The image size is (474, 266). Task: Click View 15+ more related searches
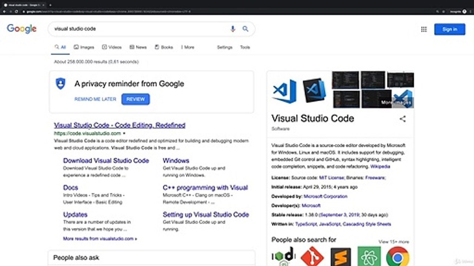(x=394, y=242)
